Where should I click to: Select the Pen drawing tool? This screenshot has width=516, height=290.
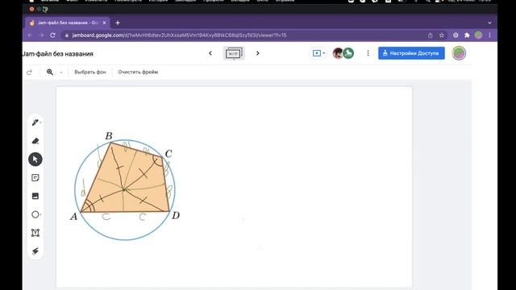pos(35,122)
